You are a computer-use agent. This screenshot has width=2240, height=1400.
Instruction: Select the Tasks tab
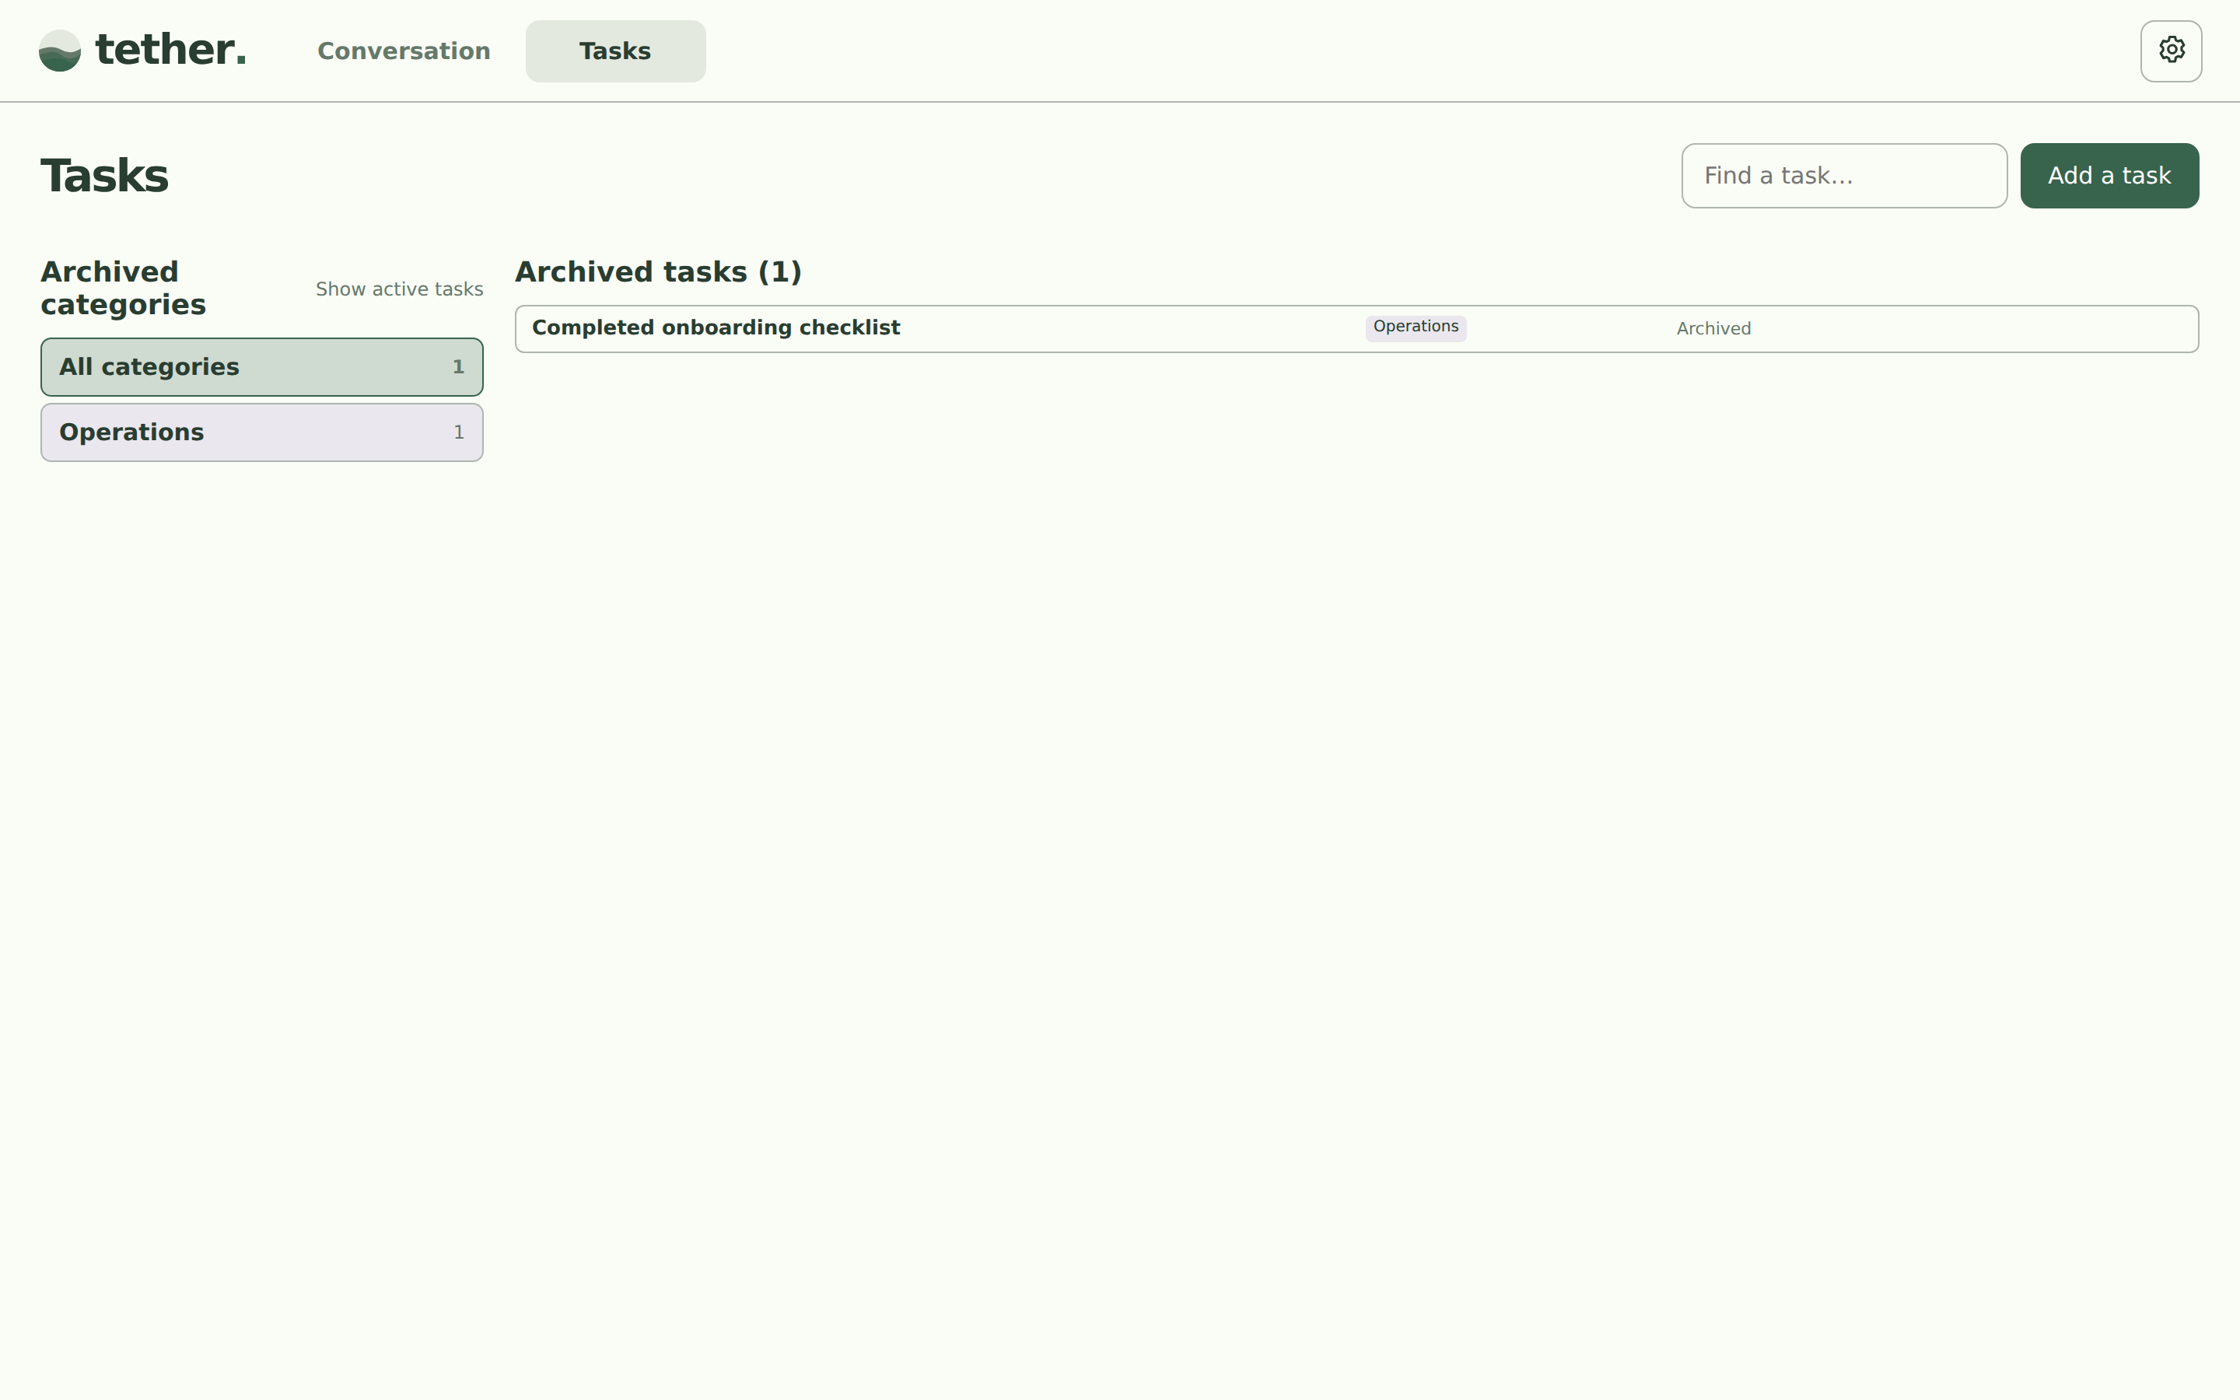coord(615,51)
